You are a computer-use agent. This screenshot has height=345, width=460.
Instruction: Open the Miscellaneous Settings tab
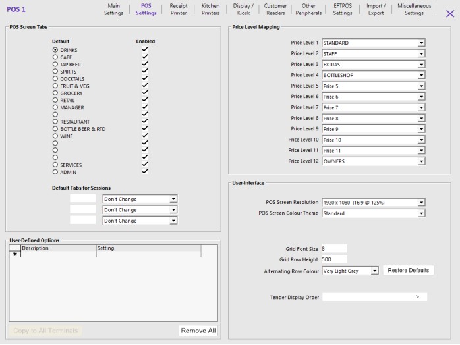click(x=415, y=9)
